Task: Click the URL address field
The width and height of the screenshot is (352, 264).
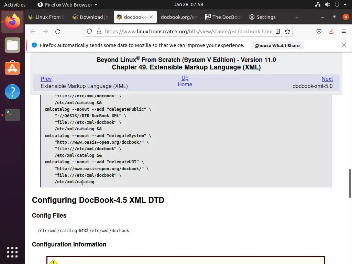Action: pyautogui.click(x=189, y=31)
